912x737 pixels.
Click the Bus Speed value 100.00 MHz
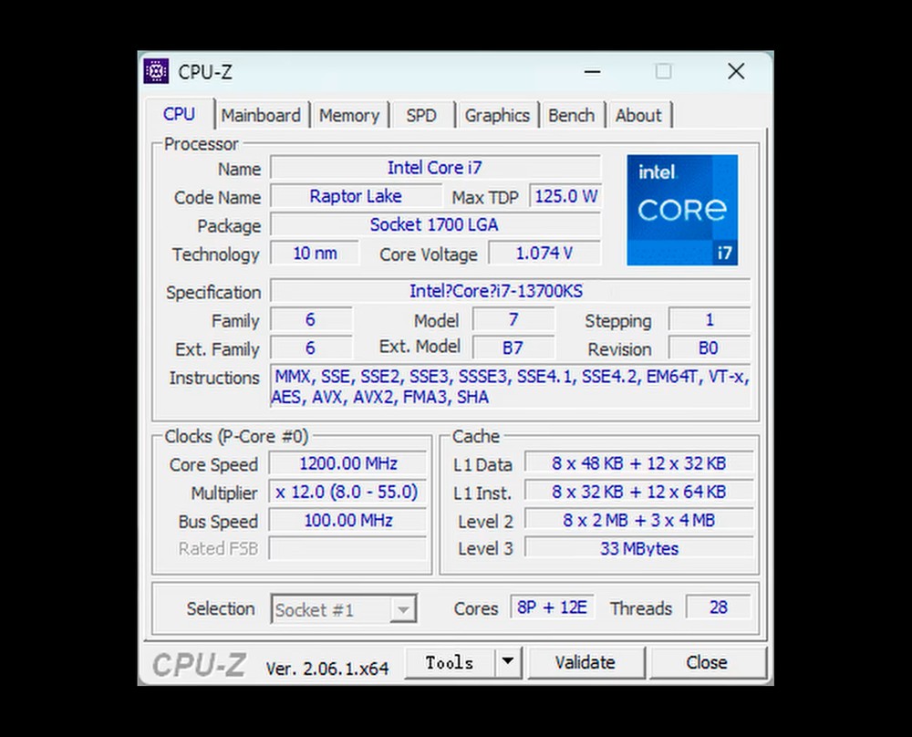(x=347, y=520)
